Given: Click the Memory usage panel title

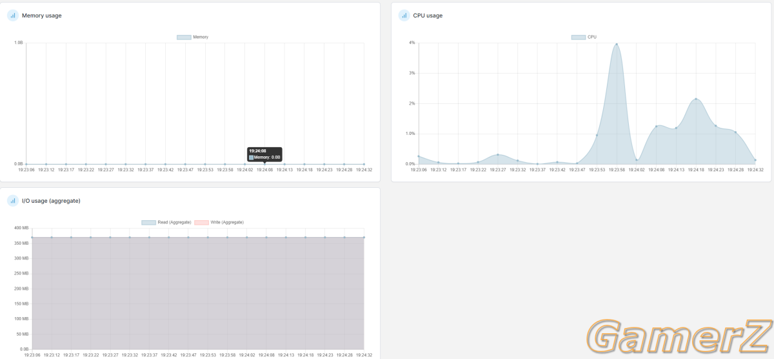Looking at the screenshot, I should tap(42, 15).
